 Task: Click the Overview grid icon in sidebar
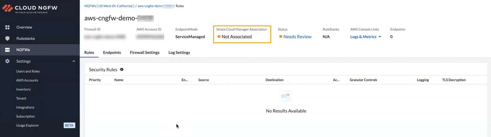pos(8,27)
